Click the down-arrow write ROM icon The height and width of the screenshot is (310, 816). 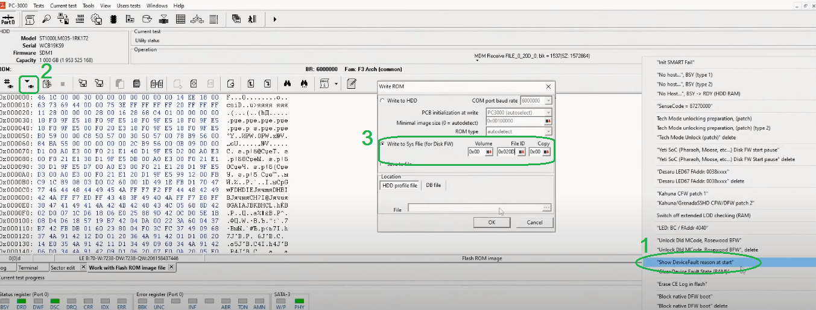(x=28, y=83)
